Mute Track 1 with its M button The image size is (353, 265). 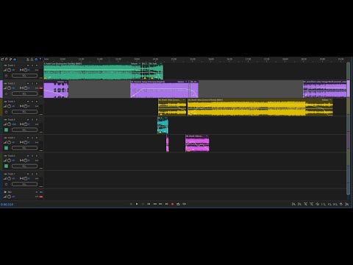click(x=28, y=66)
